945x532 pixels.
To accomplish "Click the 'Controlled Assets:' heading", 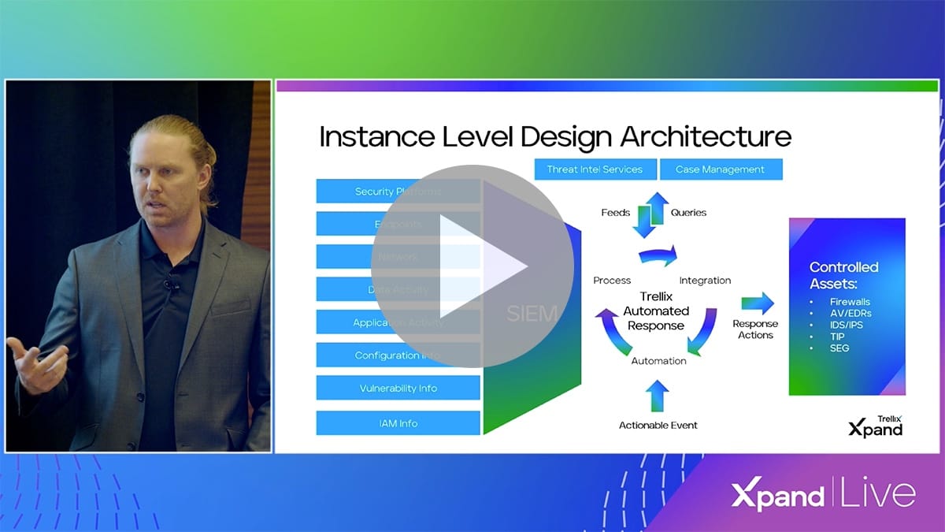I will click(x=844, y=274).
